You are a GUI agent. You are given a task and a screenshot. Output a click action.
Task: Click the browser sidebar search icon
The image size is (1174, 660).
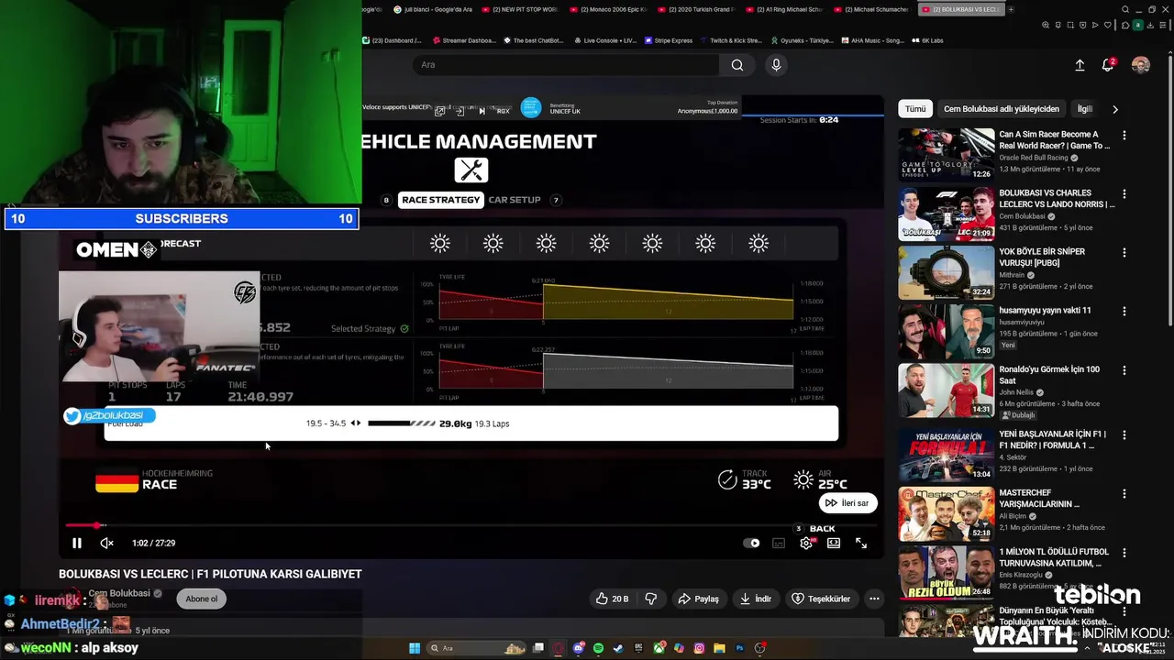click(x=1125, y=9)
